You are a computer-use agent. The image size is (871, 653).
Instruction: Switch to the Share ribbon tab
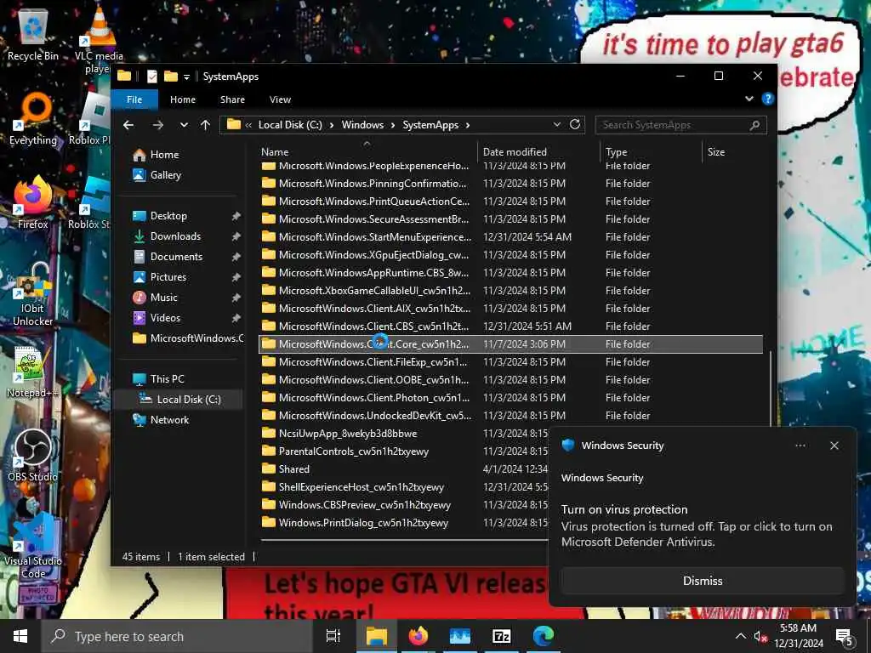(x=232, y=99)
